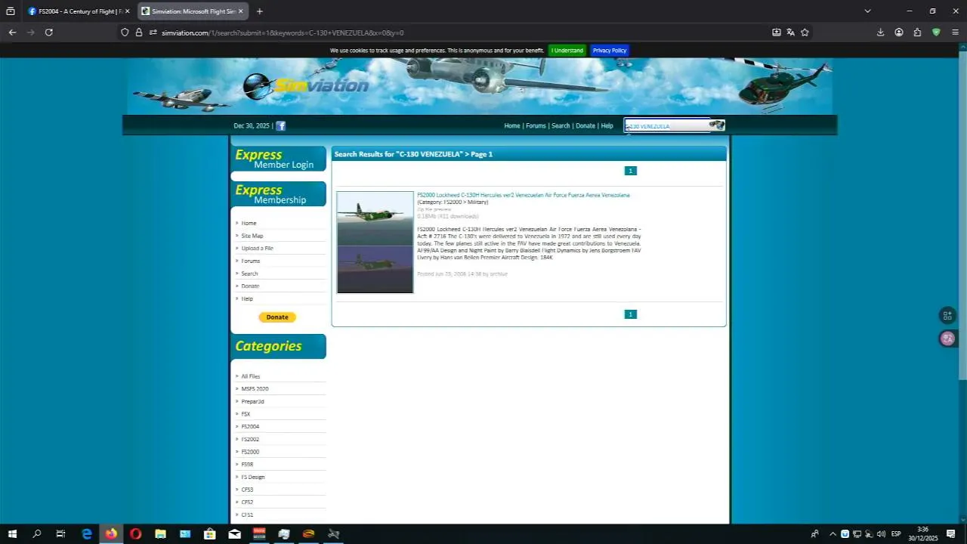
Task: Open the Zip file preview link
Action: pos(434,209)
